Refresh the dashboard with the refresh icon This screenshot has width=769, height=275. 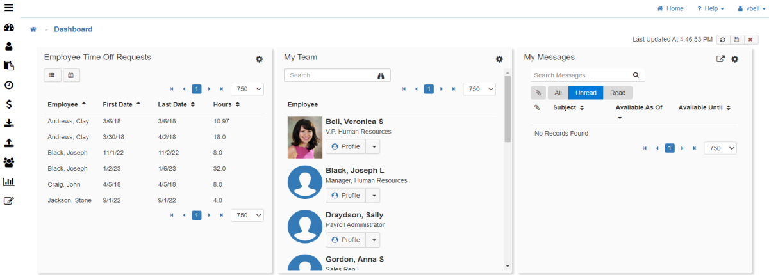point(722,40)
